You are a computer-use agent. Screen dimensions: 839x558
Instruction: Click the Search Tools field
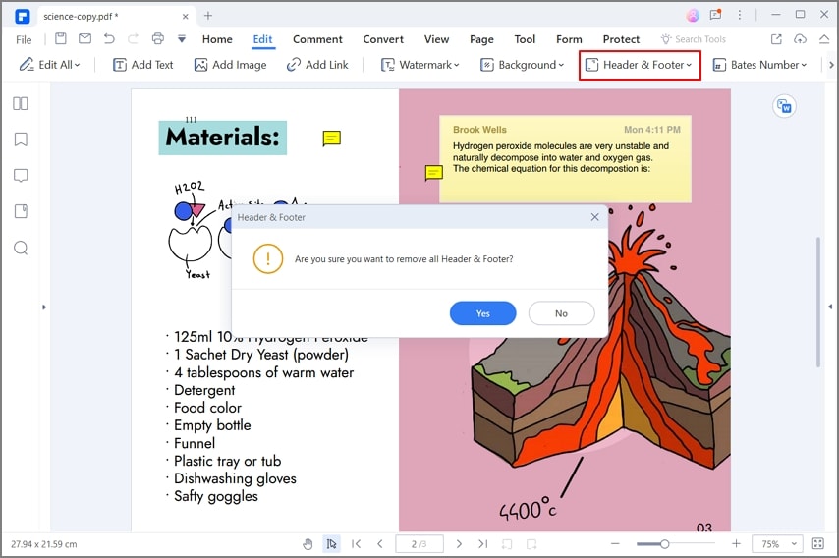pyautogui.click(x=694, y=39)
